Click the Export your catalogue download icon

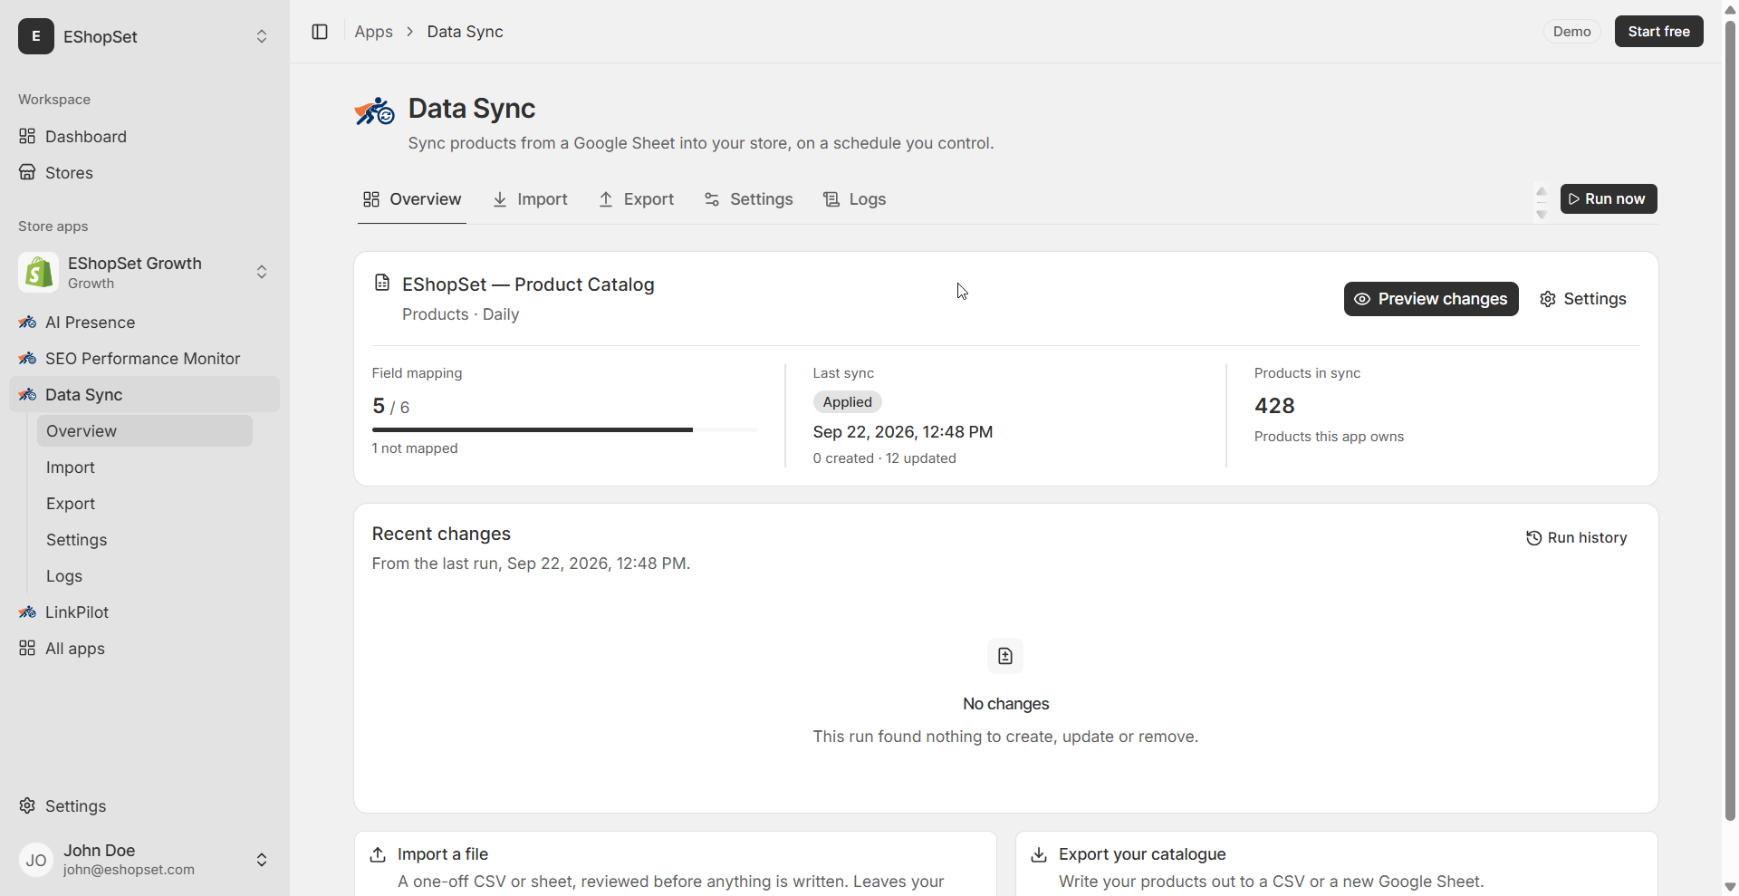click(x=1039, y=854)
